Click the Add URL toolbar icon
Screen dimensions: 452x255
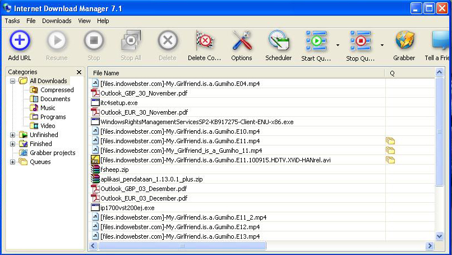[20, 40]
